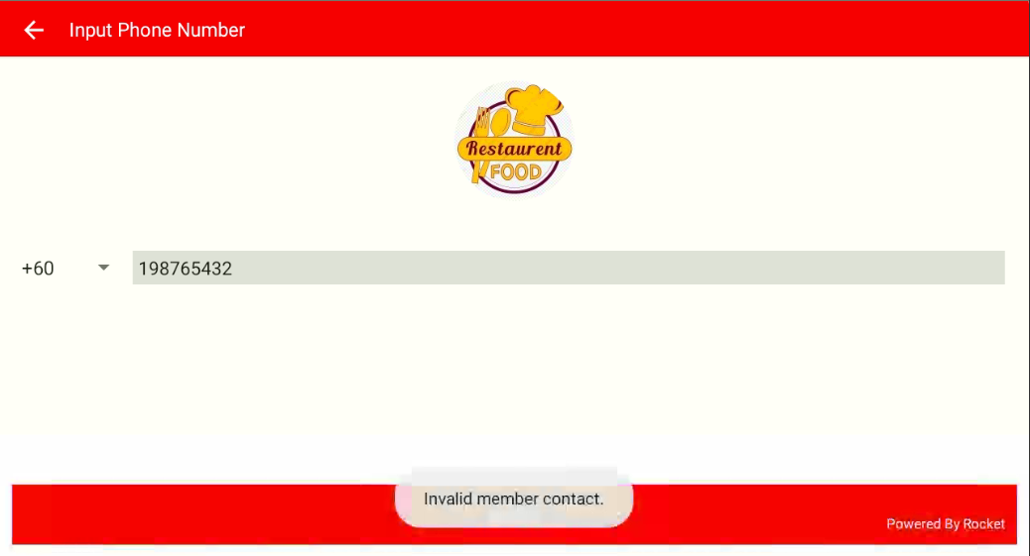Click the Powered By Rocket text
Screen dimensions: 1030x556
tap(946, 524)
